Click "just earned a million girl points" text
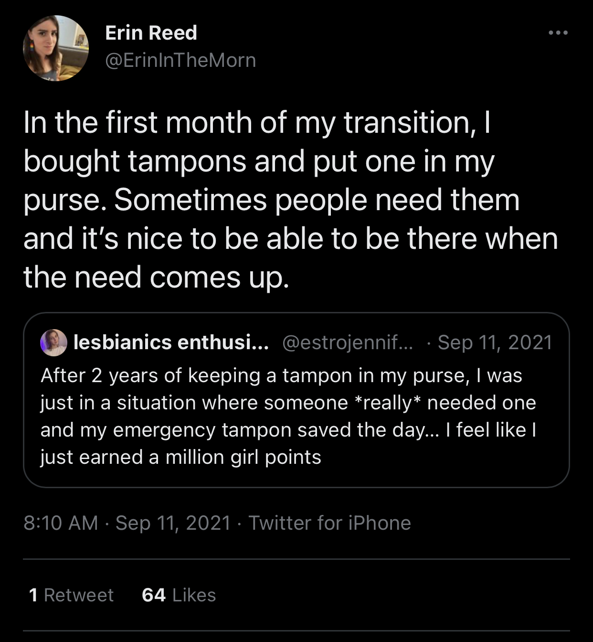Screen dimensions: 593x642 click(x=181, y=458)
